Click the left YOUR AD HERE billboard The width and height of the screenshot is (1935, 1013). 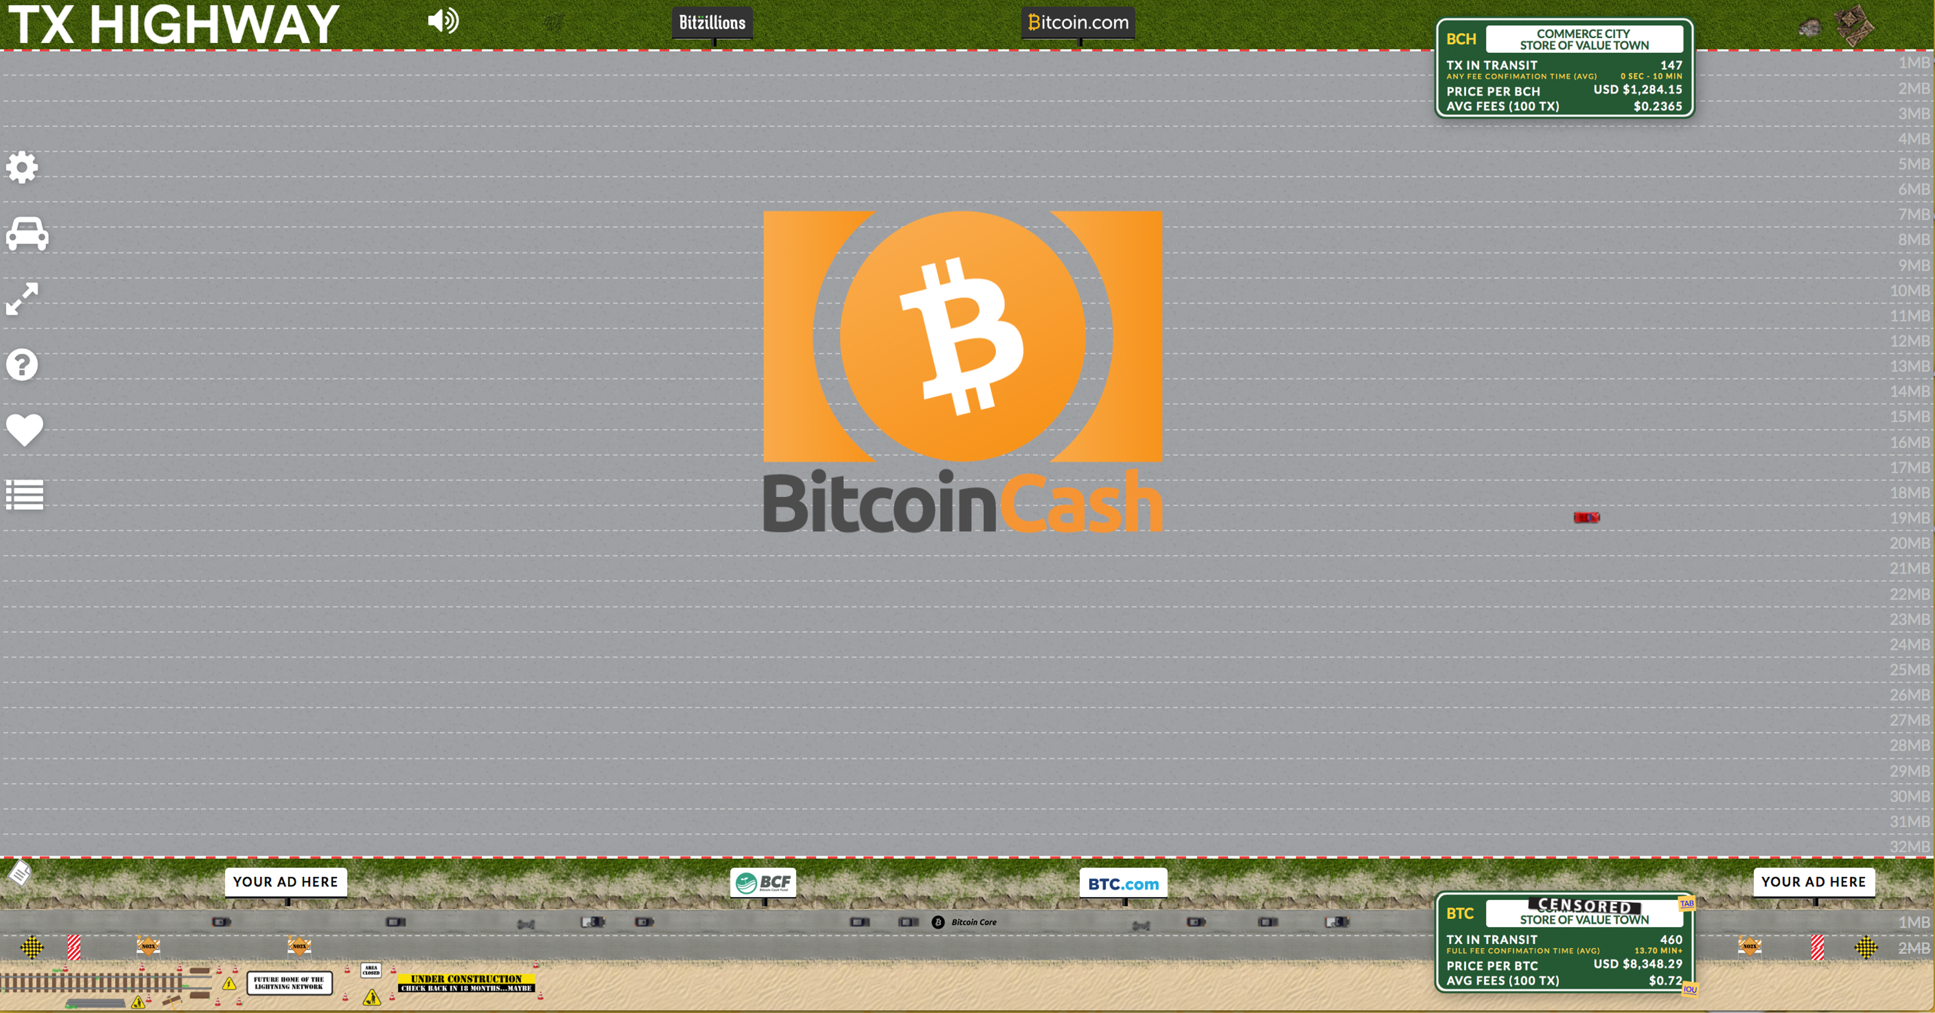pyautogui.click(x=286, y=882)
